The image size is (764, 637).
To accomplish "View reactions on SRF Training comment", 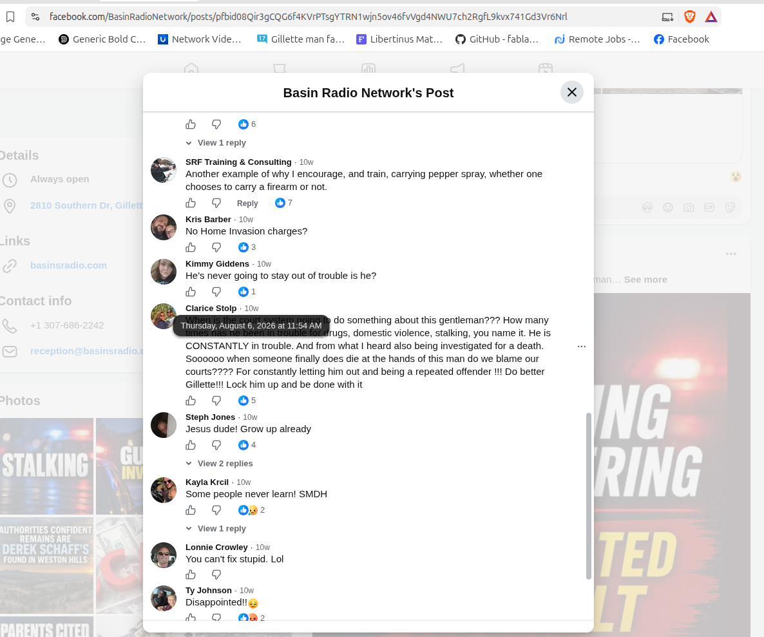I will click(283, 203).
